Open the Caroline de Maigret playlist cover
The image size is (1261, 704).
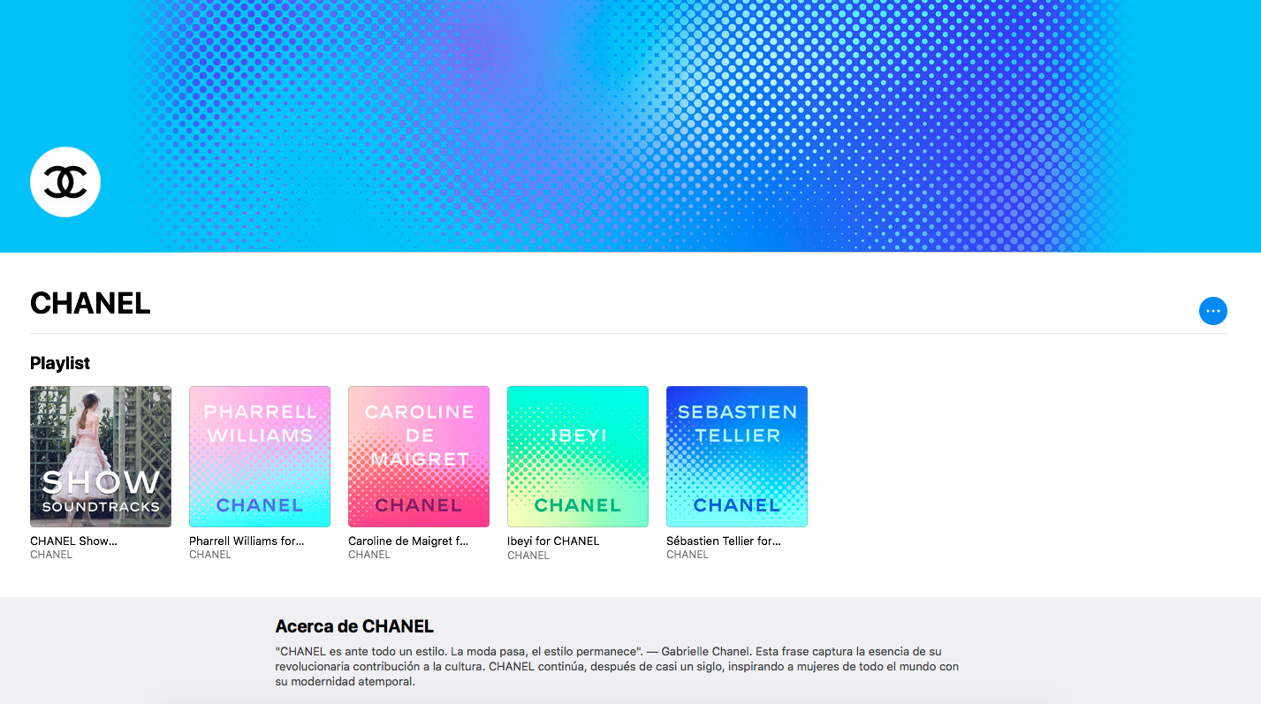[x=419, y=457]
